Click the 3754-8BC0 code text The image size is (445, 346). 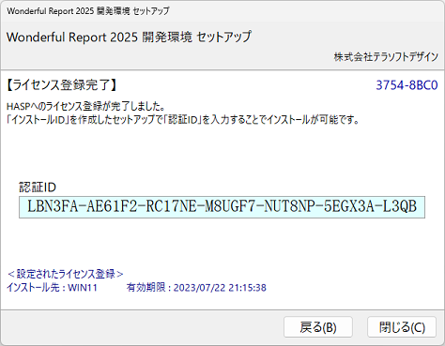tap(407, 85)
